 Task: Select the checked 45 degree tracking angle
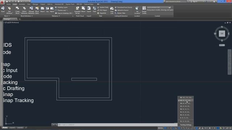coord(186,100)
